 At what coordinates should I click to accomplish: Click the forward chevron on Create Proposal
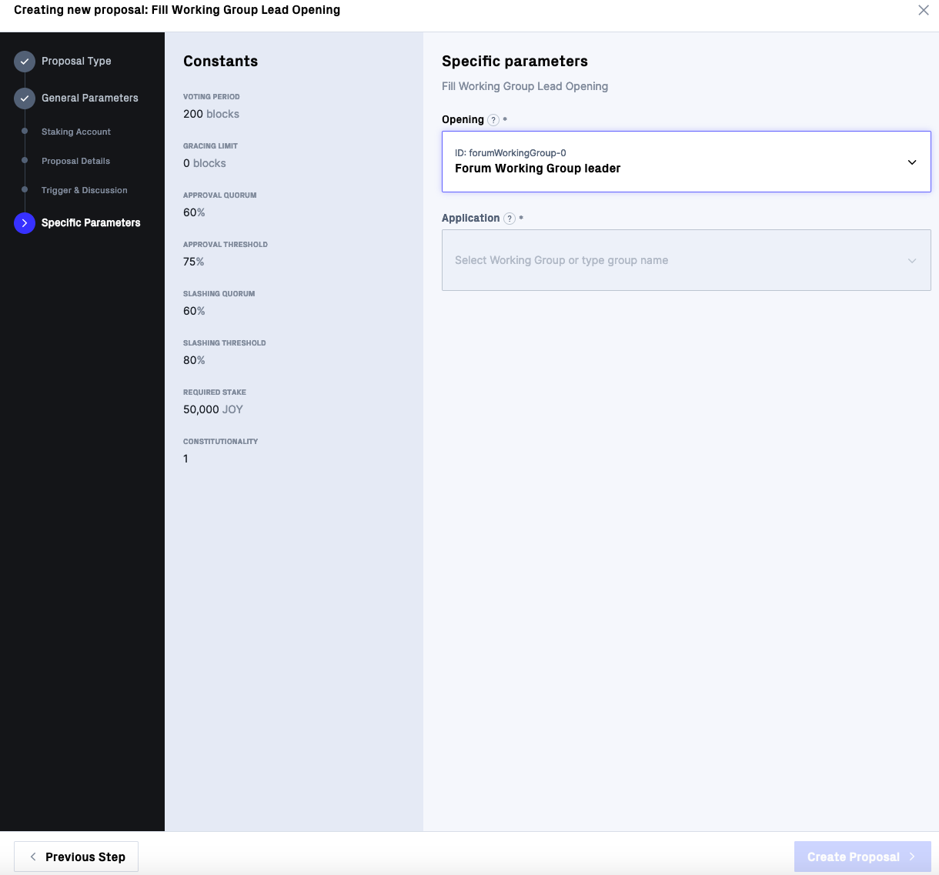point(912,857)
